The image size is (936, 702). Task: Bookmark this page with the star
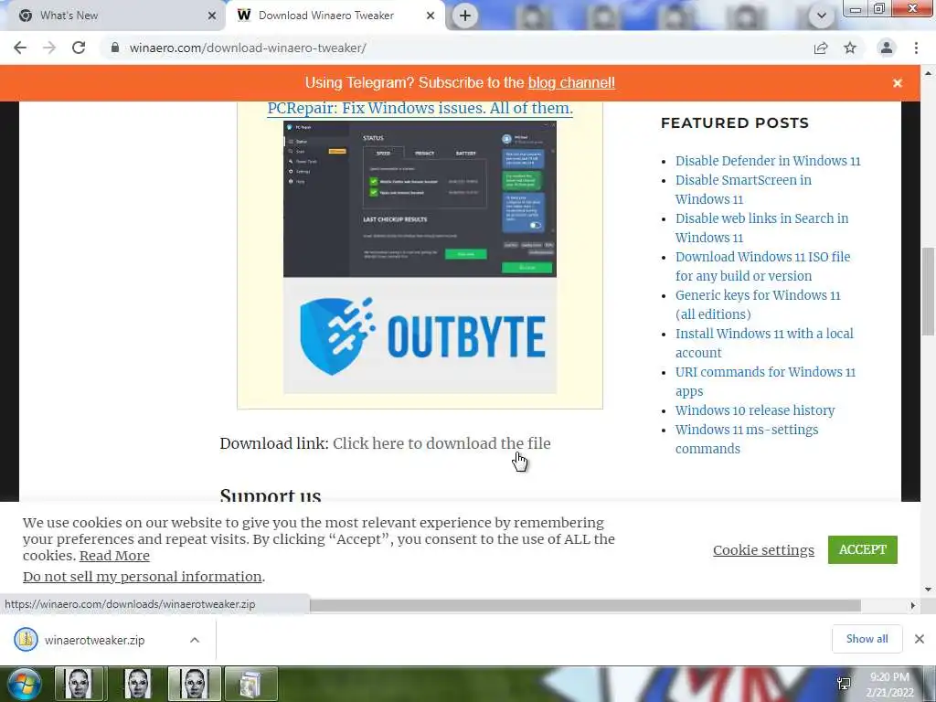click(850, 48)
